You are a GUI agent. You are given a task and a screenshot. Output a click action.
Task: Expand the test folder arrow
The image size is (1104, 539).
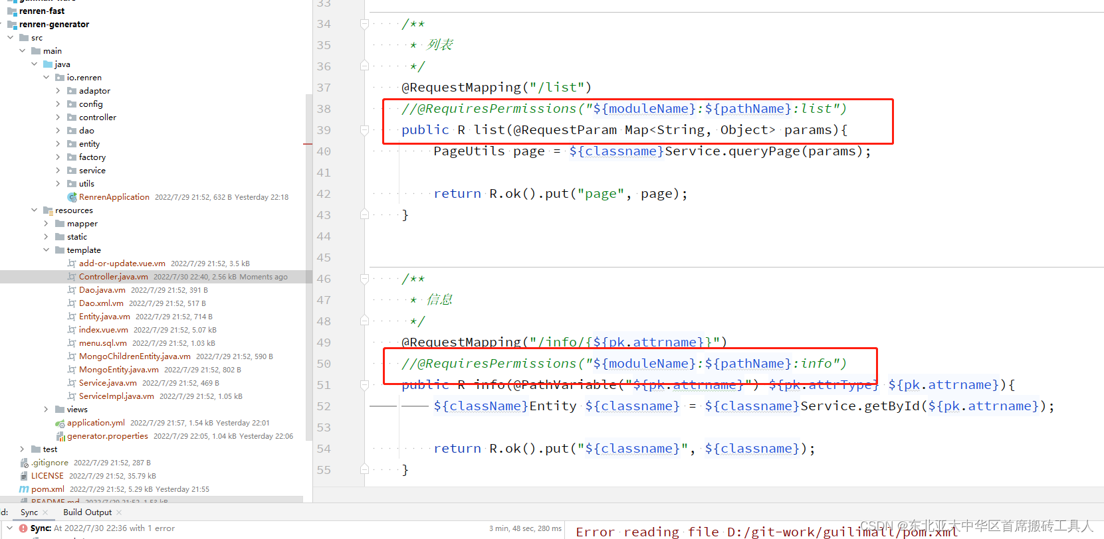coord(23,449)
